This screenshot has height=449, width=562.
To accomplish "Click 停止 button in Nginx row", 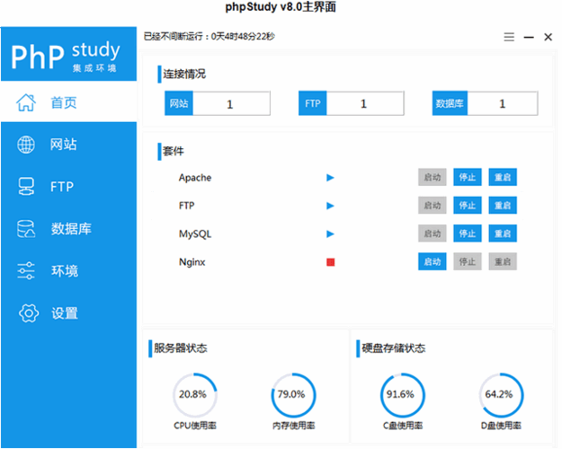I will [468, 261].
